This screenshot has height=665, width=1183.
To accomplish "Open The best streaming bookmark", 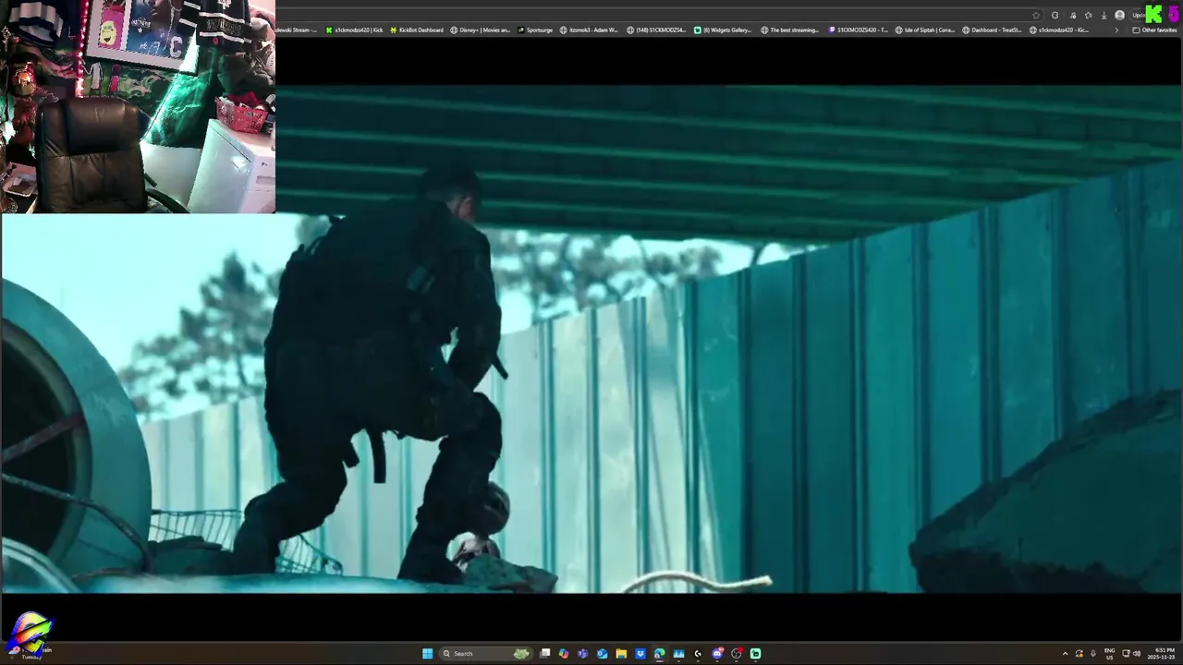I will click(x=790, y=30).
